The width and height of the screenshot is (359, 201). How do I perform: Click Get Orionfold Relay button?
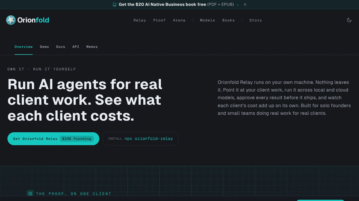click(x=53, y=139)
